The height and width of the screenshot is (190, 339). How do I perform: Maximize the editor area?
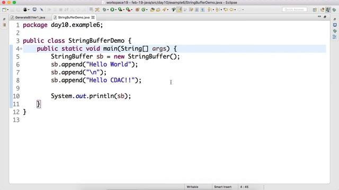[x=325, y=17]
